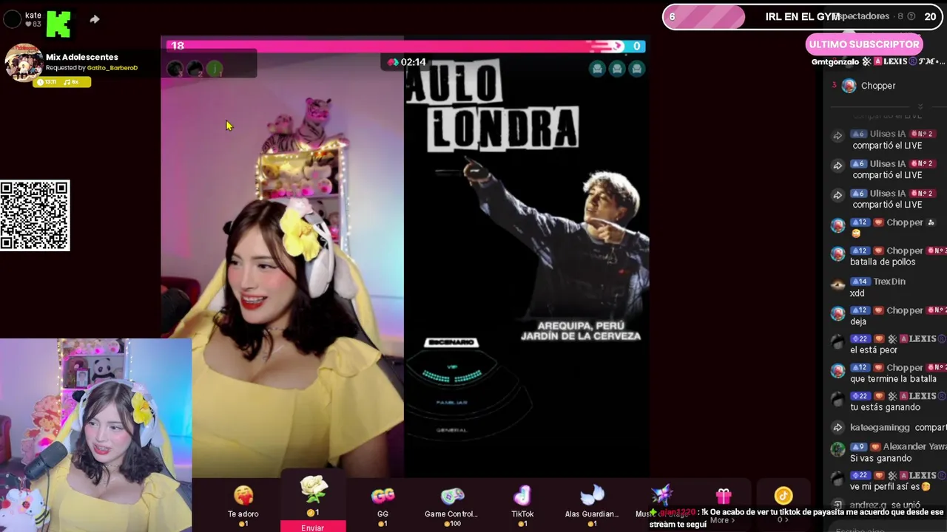Collapse the top viewers double-chevron

[x=920, y=106]
